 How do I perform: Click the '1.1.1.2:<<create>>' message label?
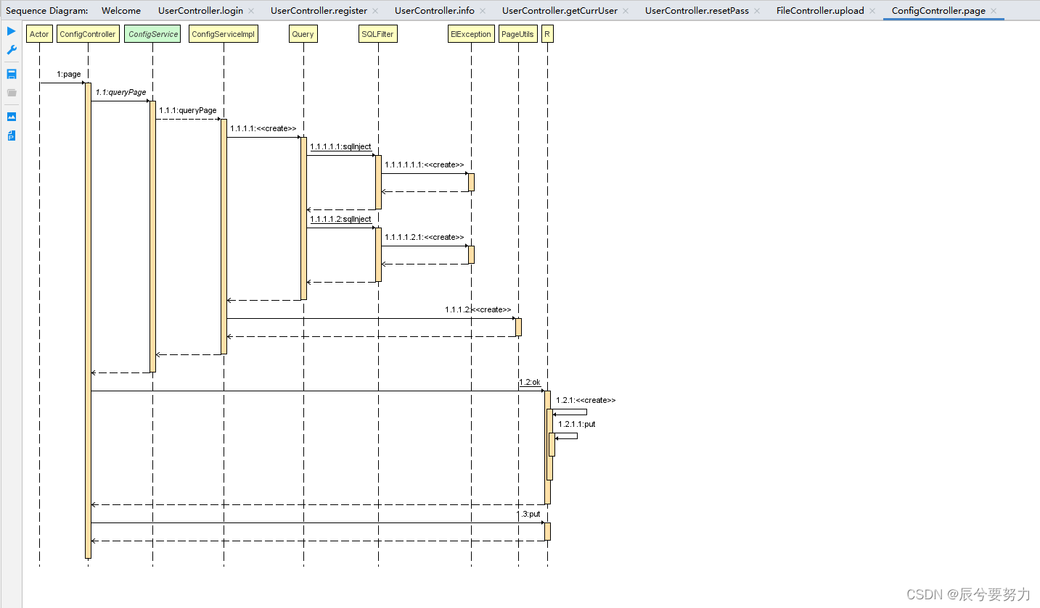[x=478, y=309]
